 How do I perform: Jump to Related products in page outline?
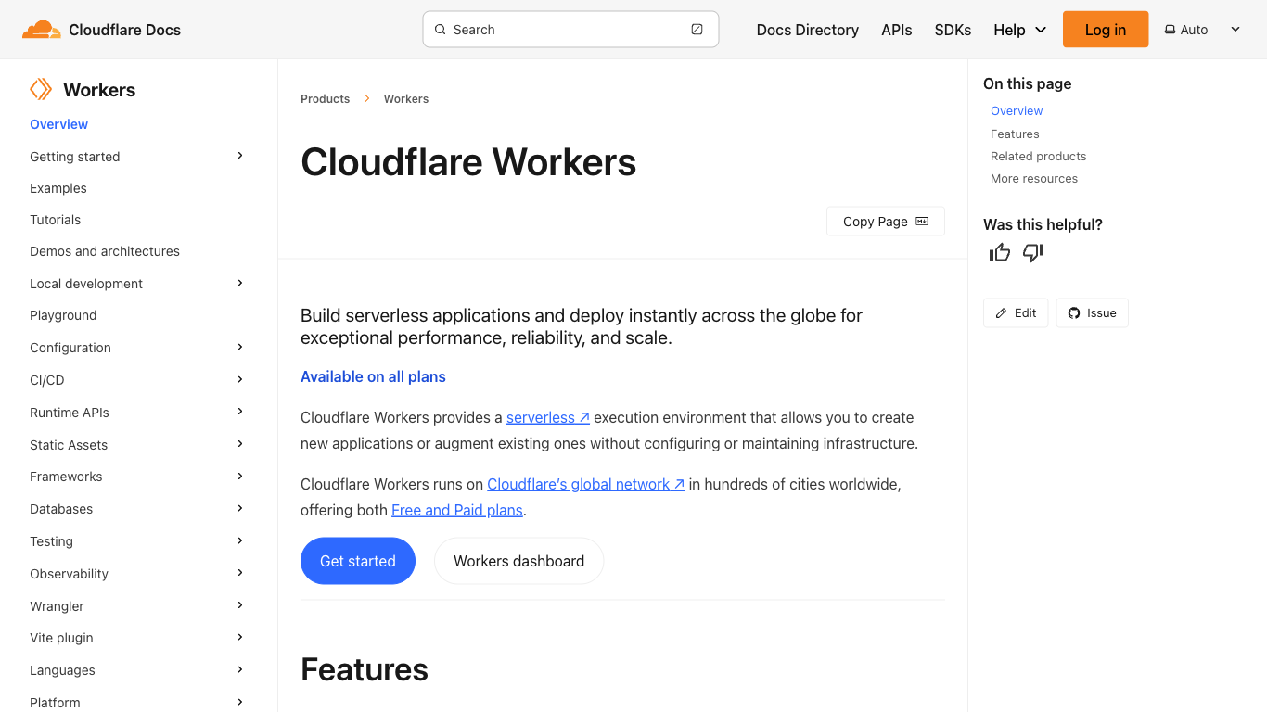point(1038,156)
